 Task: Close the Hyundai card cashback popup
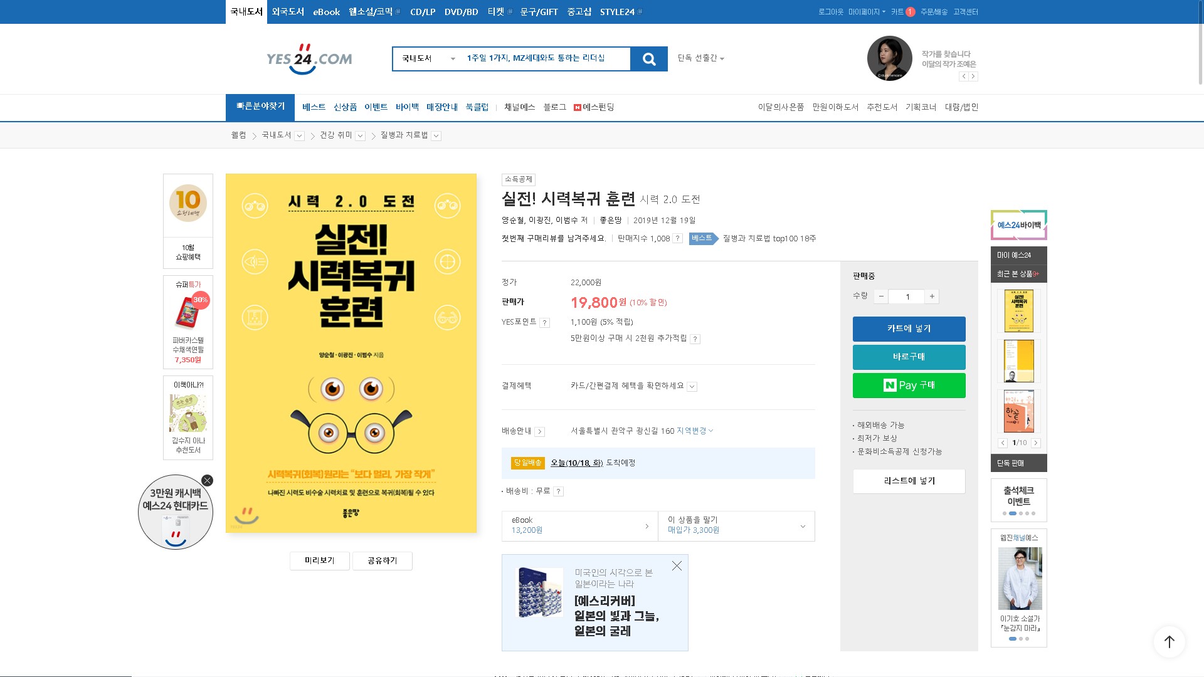pyautogui.click(x=208, y=481)
